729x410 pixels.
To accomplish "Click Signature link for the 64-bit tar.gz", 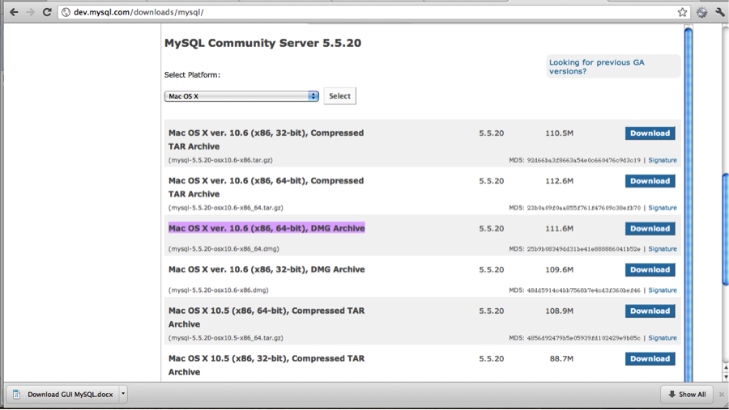I will tap(662, 208).
